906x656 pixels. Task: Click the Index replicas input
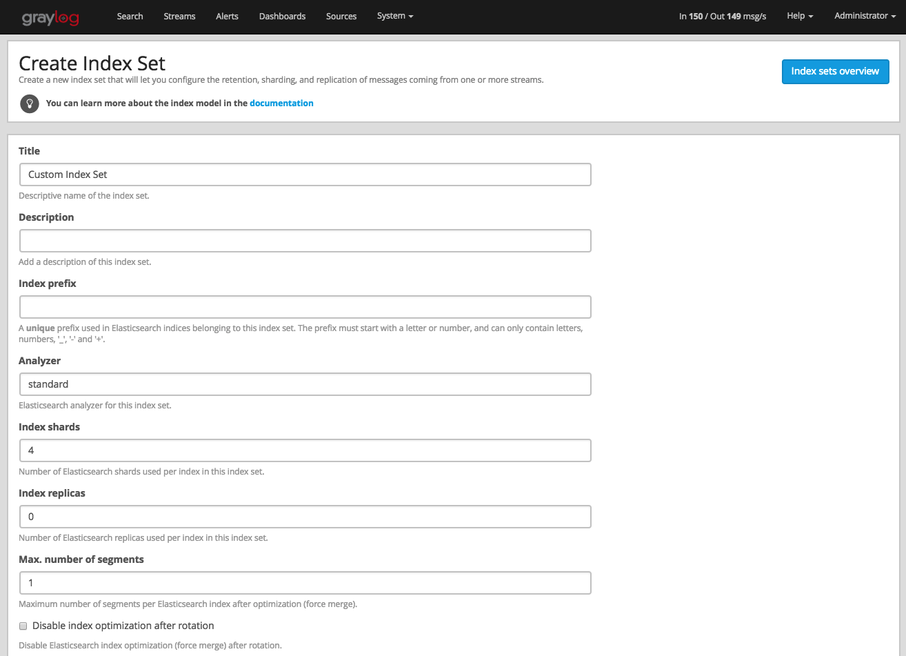pyautogui.click(x=305, y=516)
